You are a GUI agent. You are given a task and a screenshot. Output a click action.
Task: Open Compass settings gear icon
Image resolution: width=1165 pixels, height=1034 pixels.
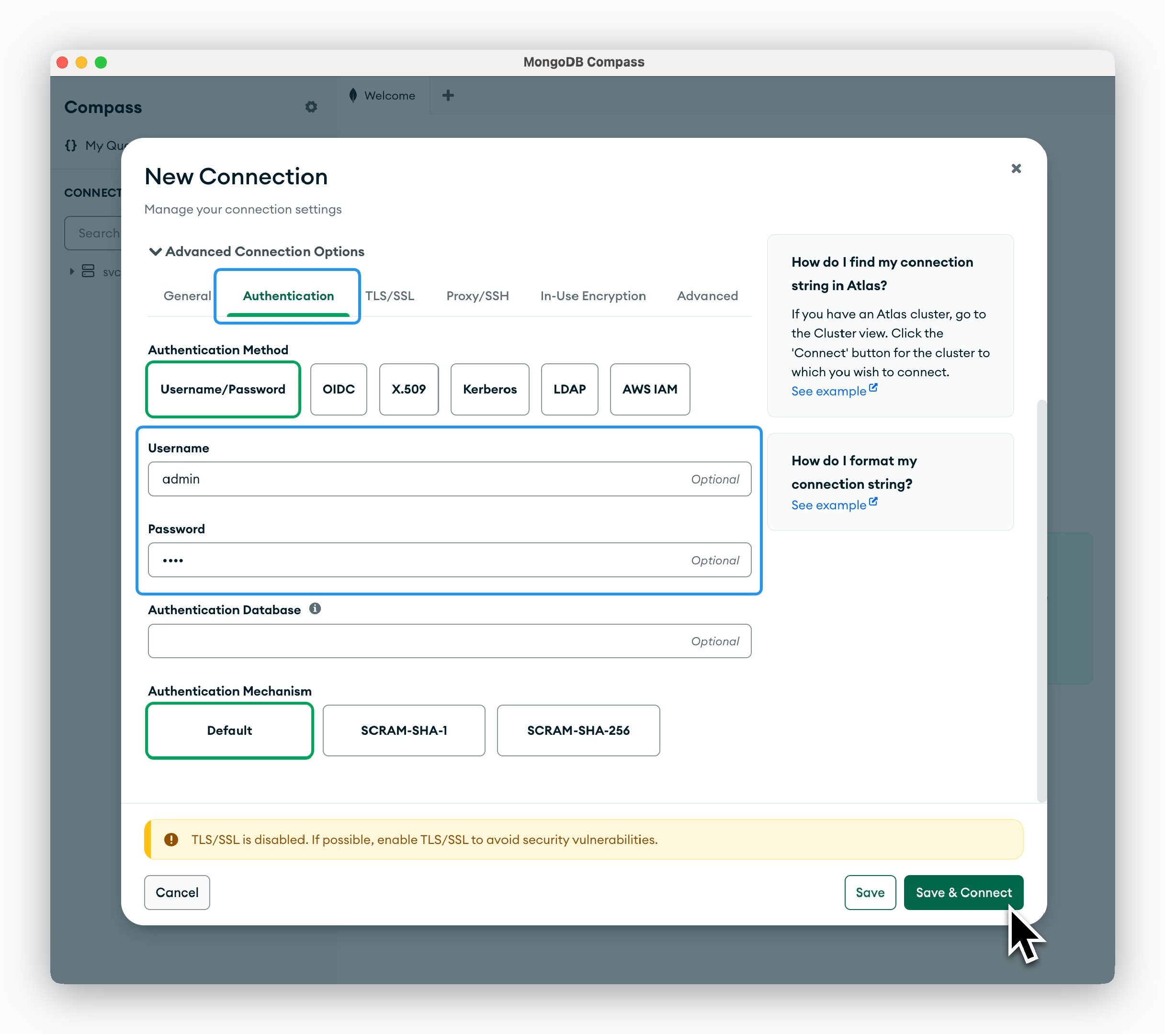(x=311, y=107)
